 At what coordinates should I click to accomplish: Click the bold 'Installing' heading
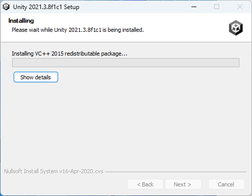tap(21, 21)
